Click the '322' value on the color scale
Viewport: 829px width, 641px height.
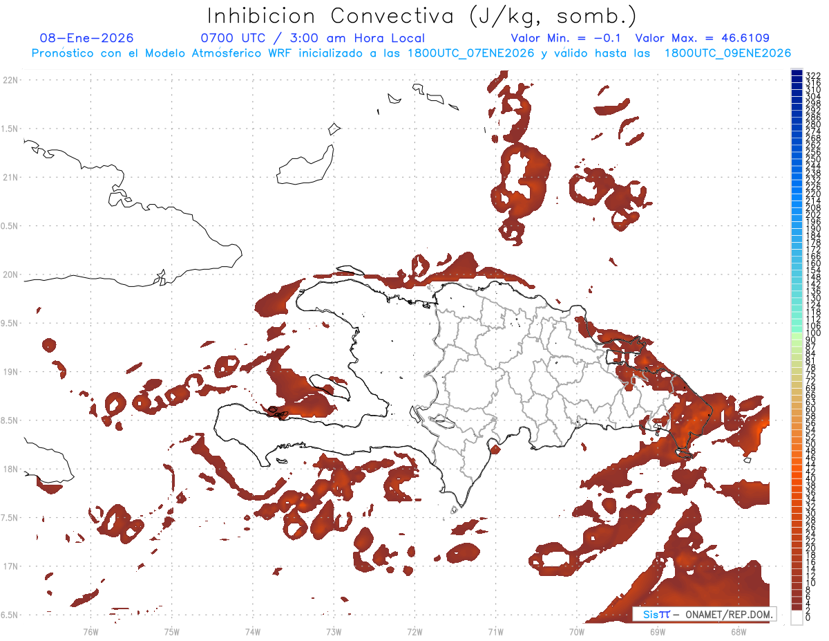click(812, 75)
